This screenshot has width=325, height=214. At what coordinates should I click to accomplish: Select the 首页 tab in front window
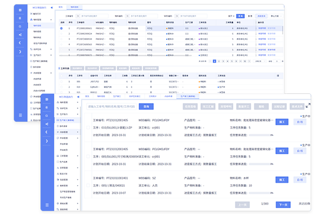(x=87, y=96)
